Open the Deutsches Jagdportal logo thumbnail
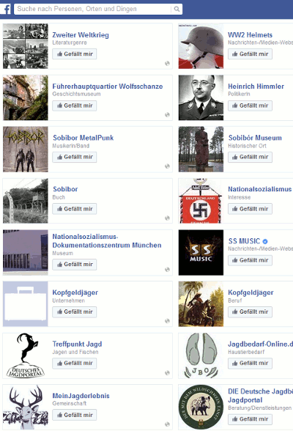Screen dimensions: 293x431 tap(26, 356)
